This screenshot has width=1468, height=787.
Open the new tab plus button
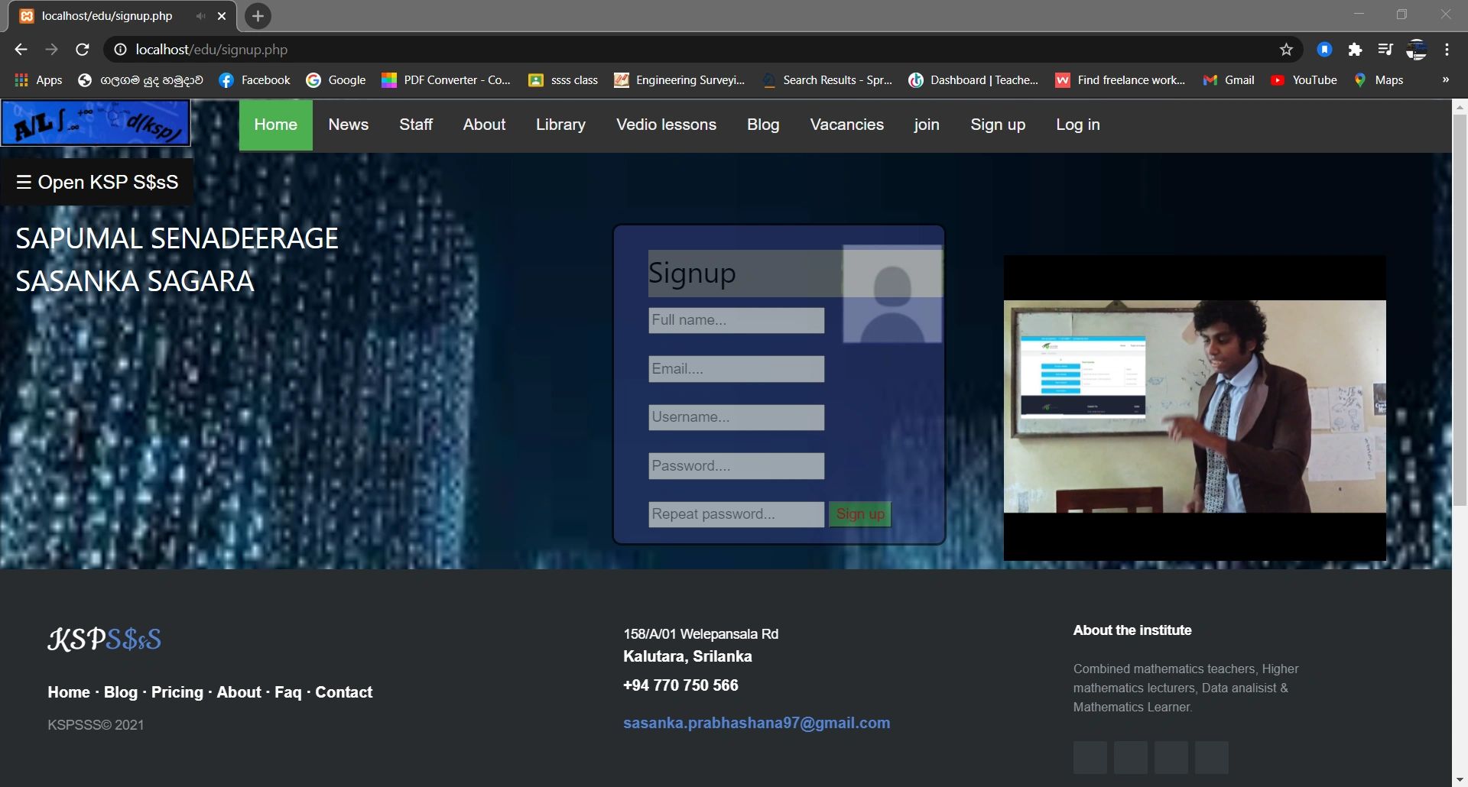258,16
